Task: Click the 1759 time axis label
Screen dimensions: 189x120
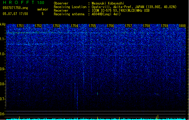Action: tap(165, 26)
